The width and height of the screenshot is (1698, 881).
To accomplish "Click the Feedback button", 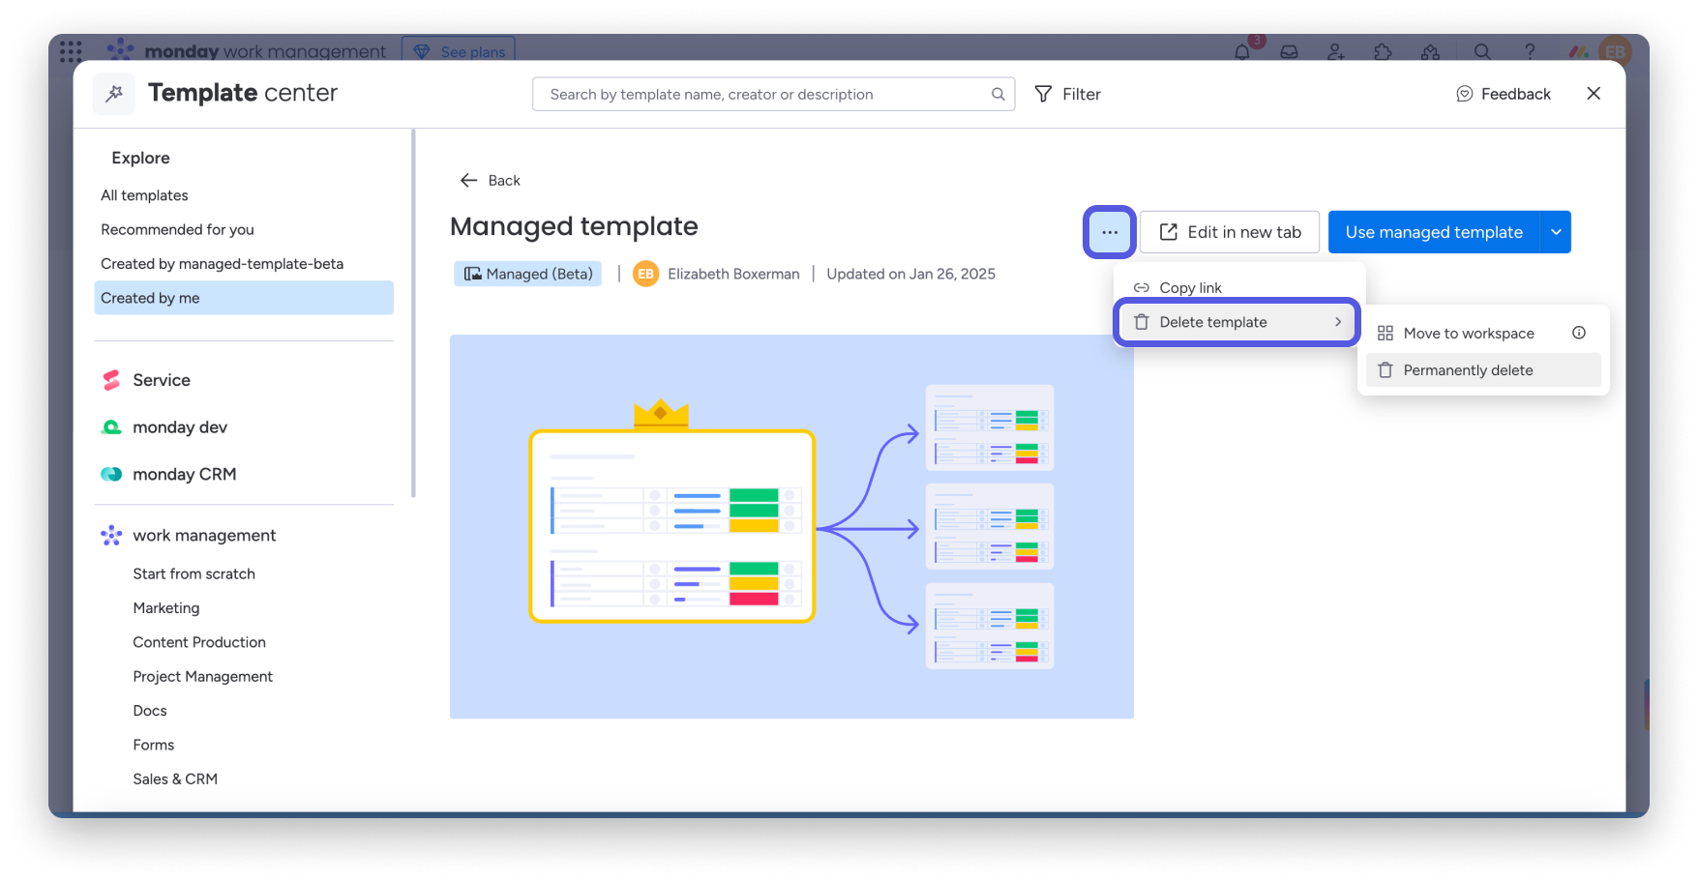I will coord(1504,94).
